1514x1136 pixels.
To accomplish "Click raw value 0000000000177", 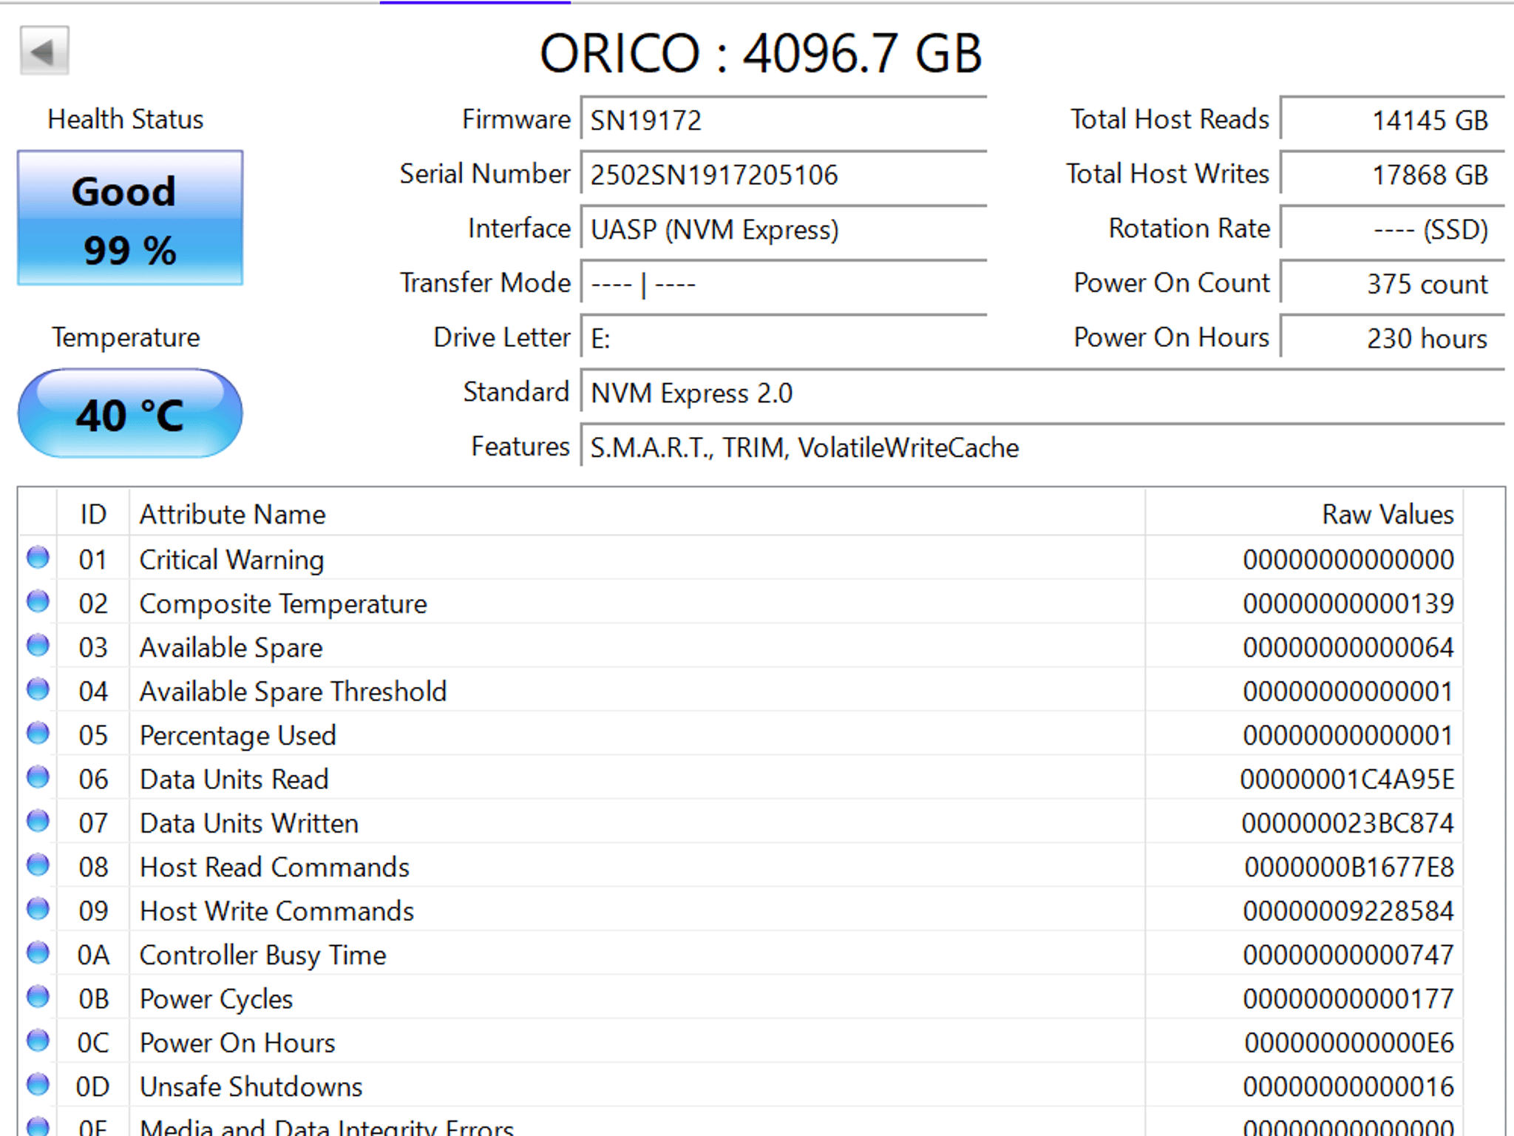I will click(x=1348, y=998).
